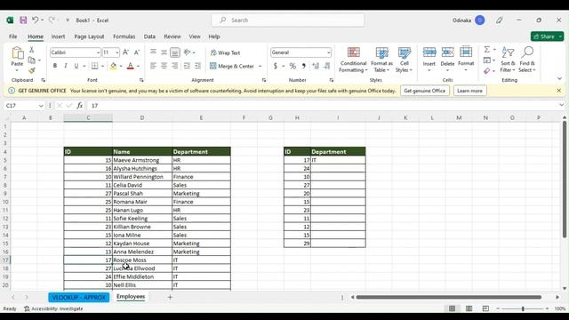Select Middle Align icon
The width and height of the screenshot is (569, 320).
click(x=164, y=52)
